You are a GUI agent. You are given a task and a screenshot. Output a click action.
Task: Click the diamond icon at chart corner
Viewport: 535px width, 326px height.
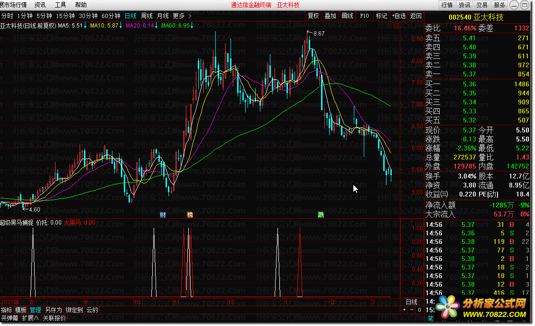pyautogui.click(x=390, y=26)
